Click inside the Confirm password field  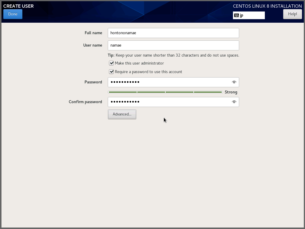tap(168, 102)
